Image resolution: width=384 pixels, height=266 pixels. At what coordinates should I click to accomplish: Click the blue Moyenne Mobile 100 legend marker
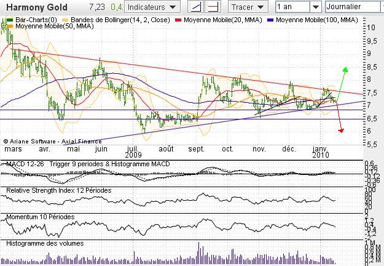tap(270, 20)
